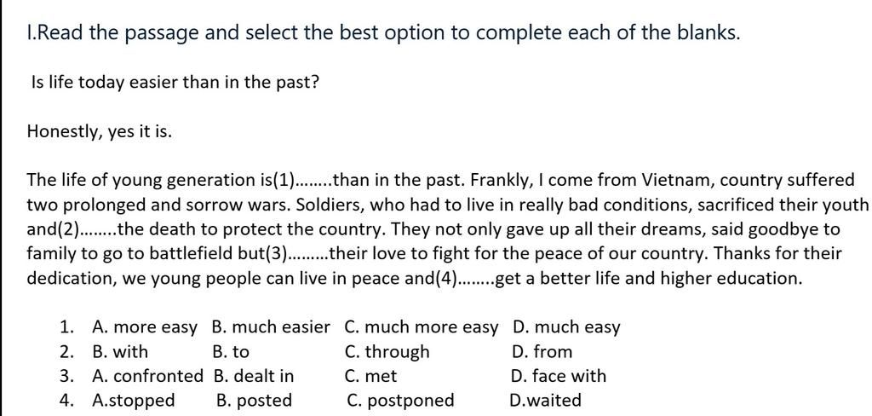
Task: Select A.stopped for question 4
Action: tap(133, 401)
